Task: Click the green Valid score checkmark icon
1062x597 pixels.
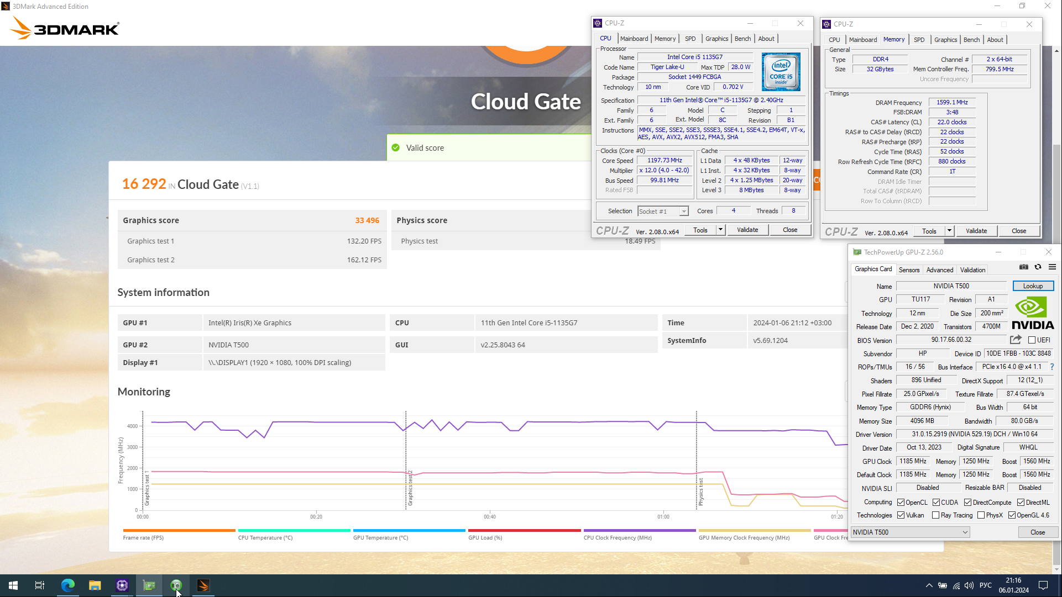Action: click(395, 147)
